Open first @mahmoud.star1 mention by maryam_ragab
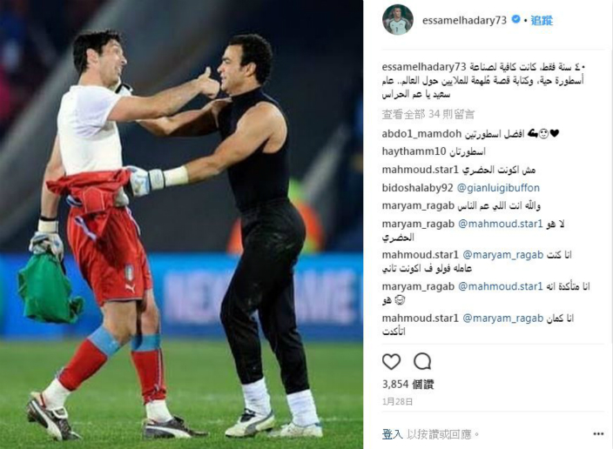613x449 pixels. click(501, 224)
